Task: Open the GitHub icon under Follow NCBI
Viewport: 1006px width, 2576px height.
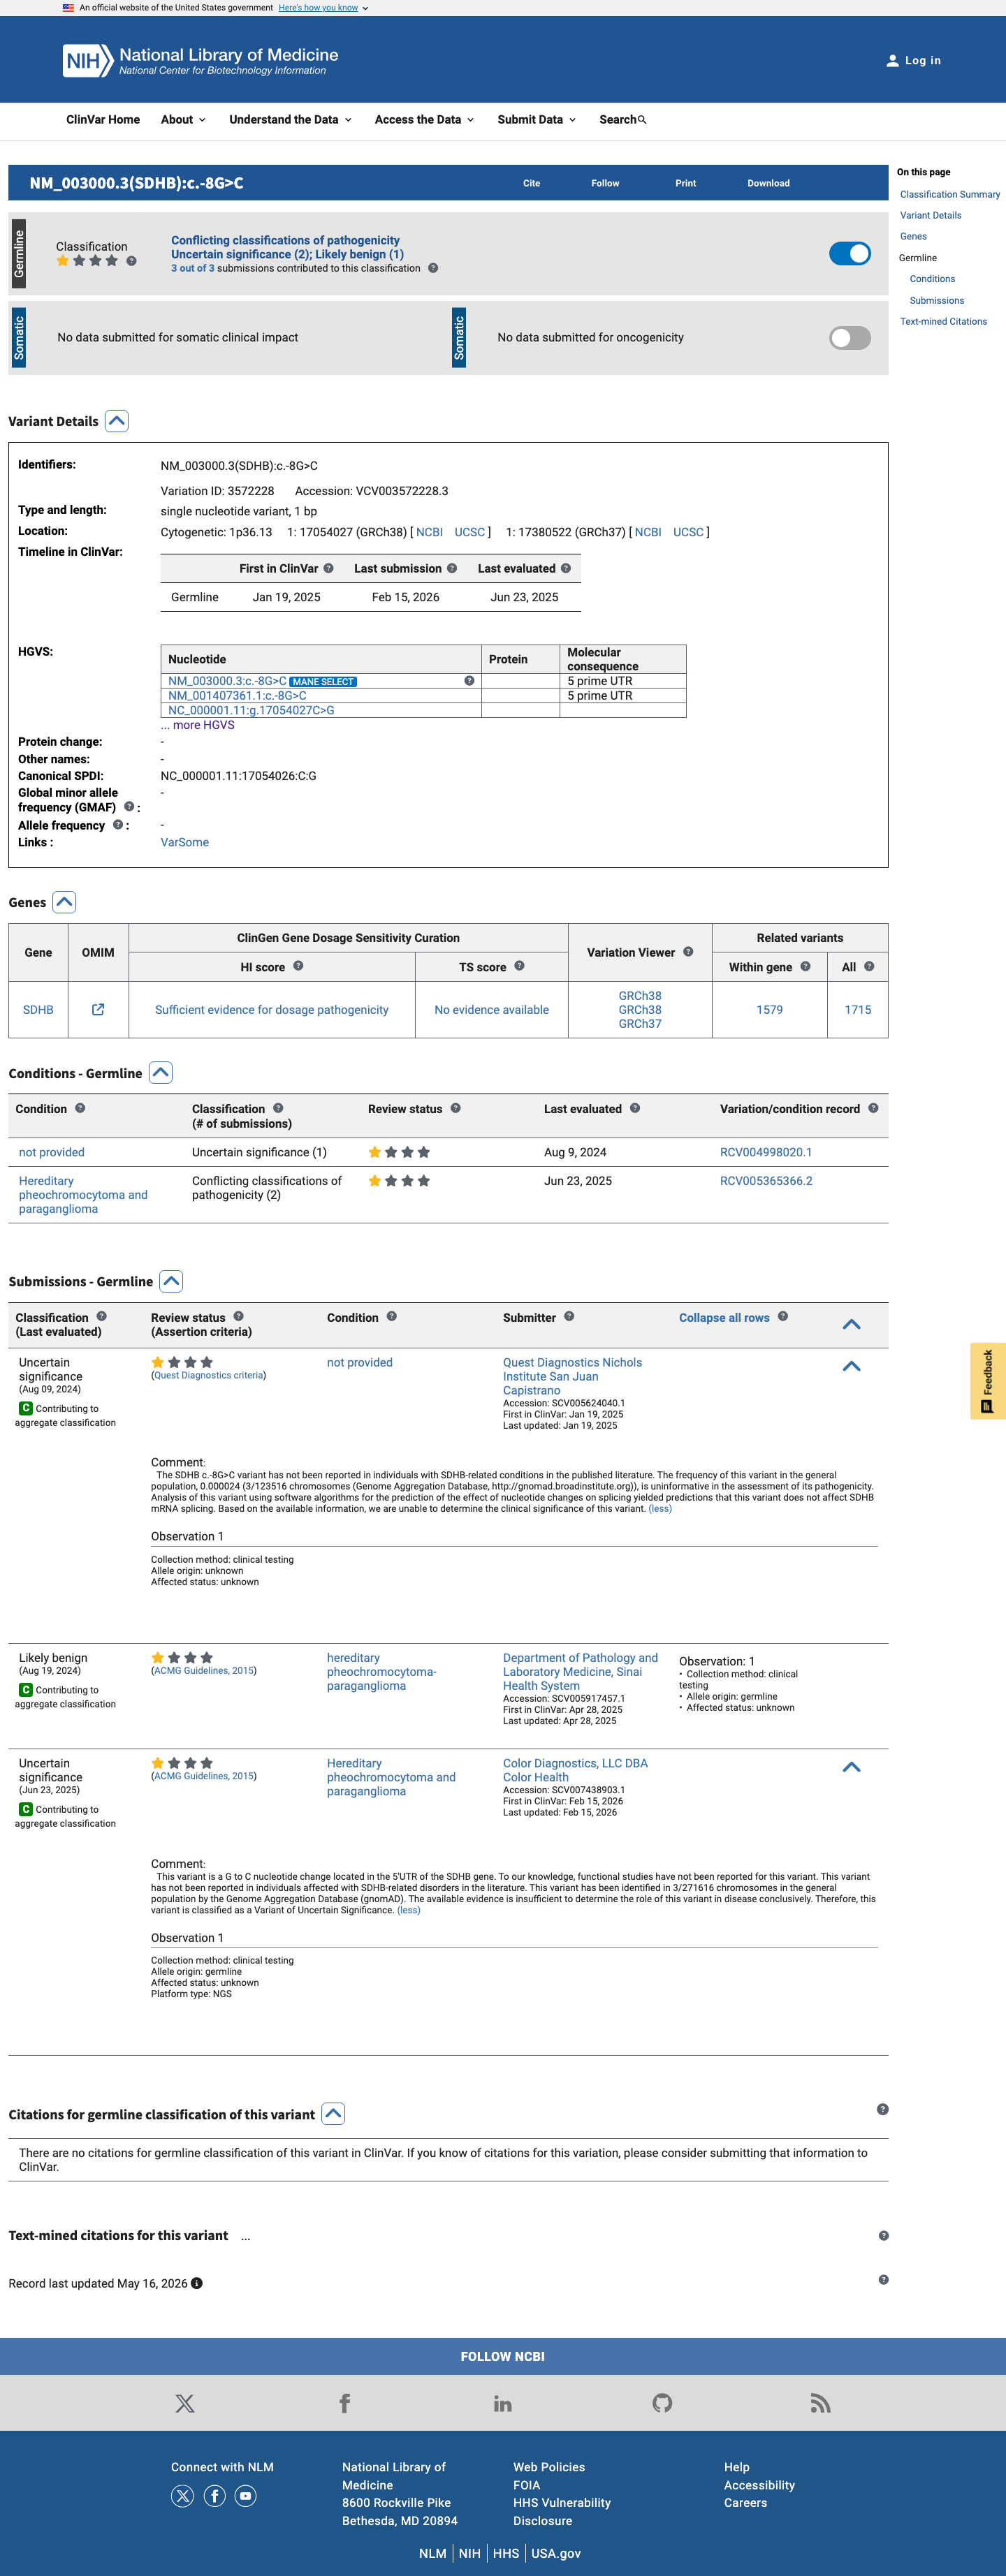Action: tap(662, 2403)
